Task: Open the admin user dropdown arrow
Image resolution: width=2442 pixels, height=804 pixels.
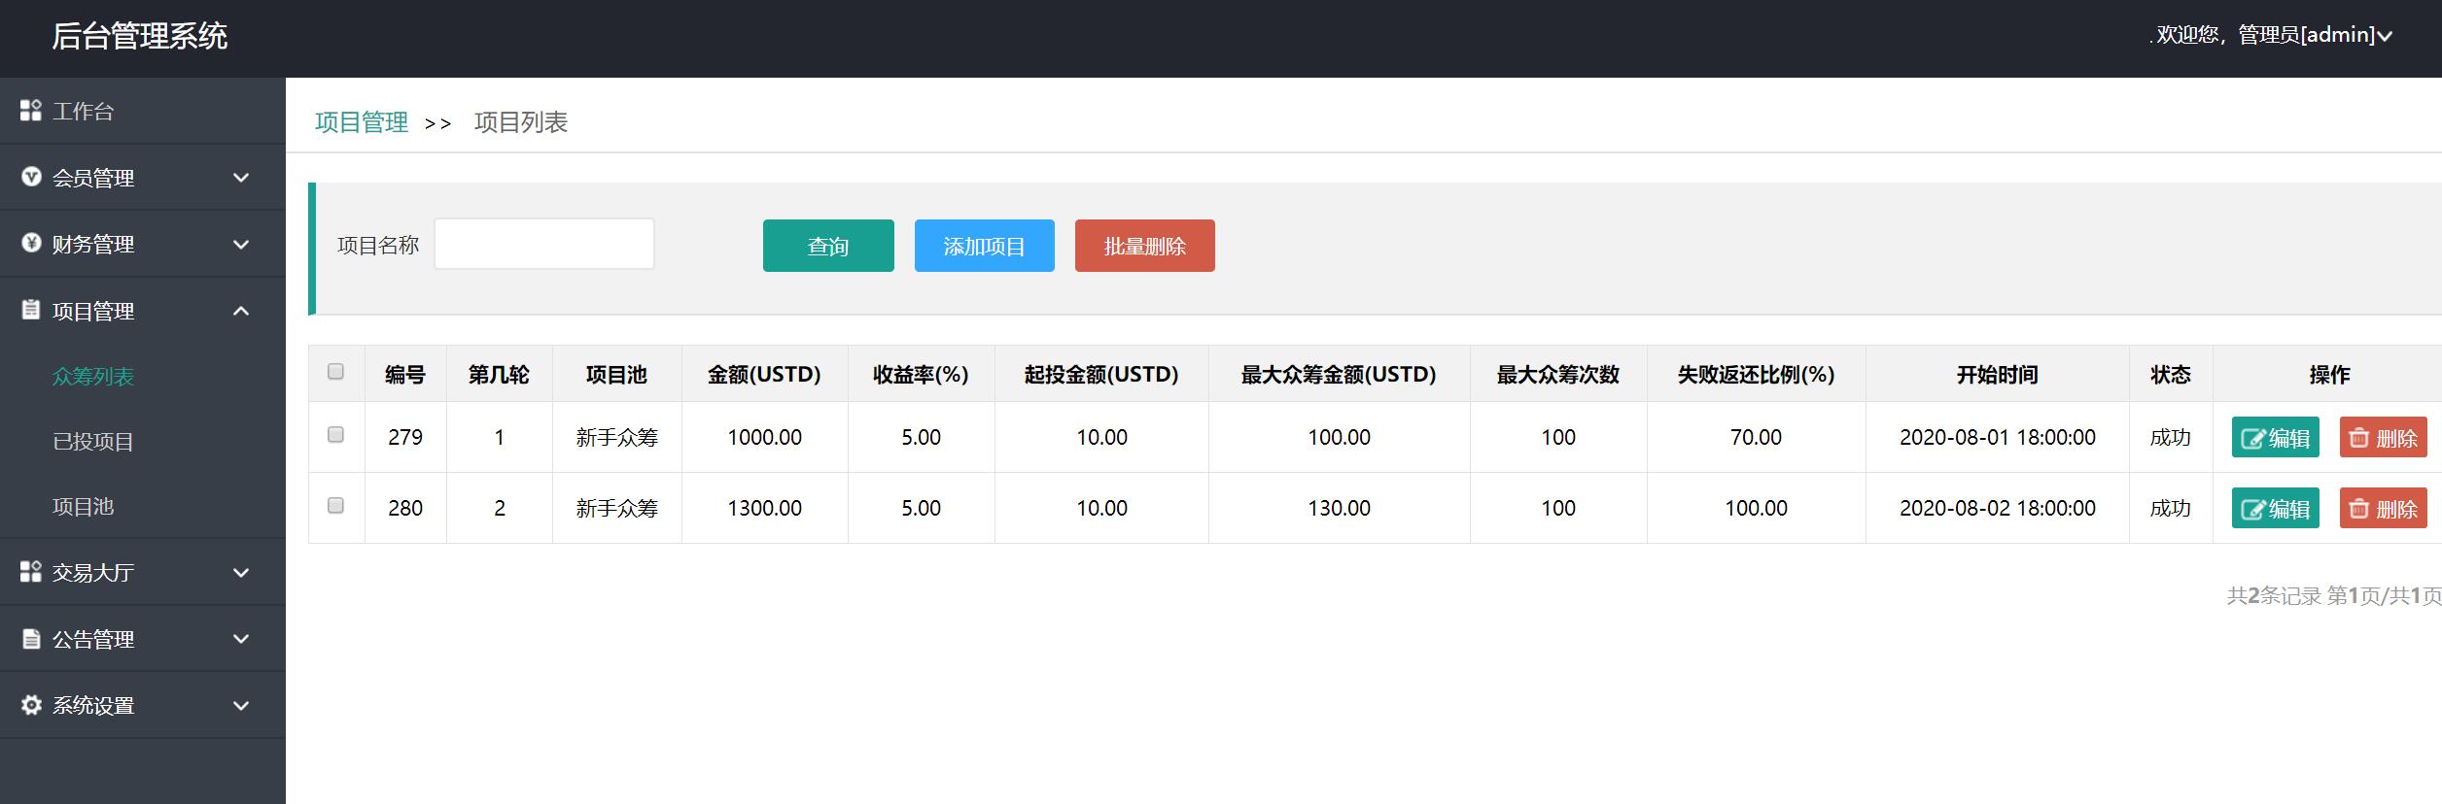Action: tap(2385, 37)
